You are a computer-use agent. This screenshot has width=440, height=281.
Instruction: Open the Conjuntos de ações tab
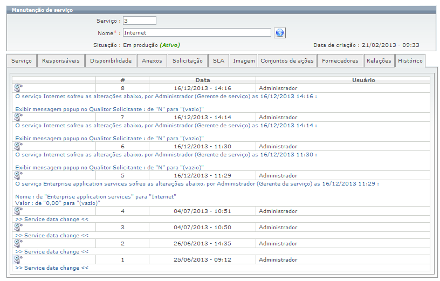(287, 61)
